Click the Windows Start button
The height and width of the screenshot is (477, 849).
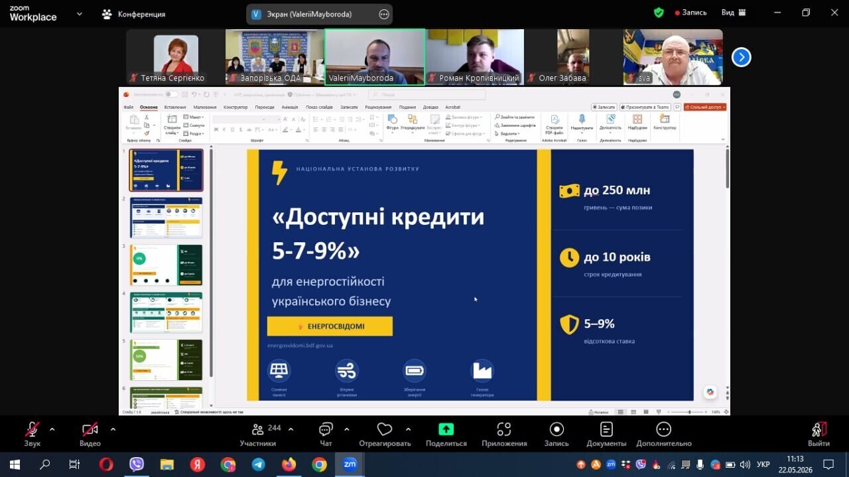[x=15, y=464]
